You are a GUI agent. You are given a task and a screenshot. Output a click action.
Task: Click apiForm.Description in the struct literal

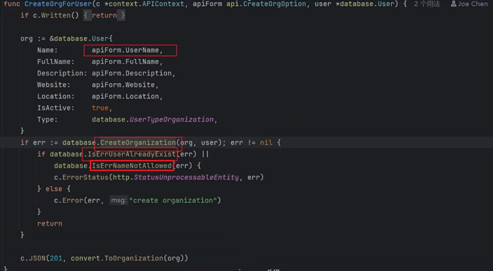132,73
